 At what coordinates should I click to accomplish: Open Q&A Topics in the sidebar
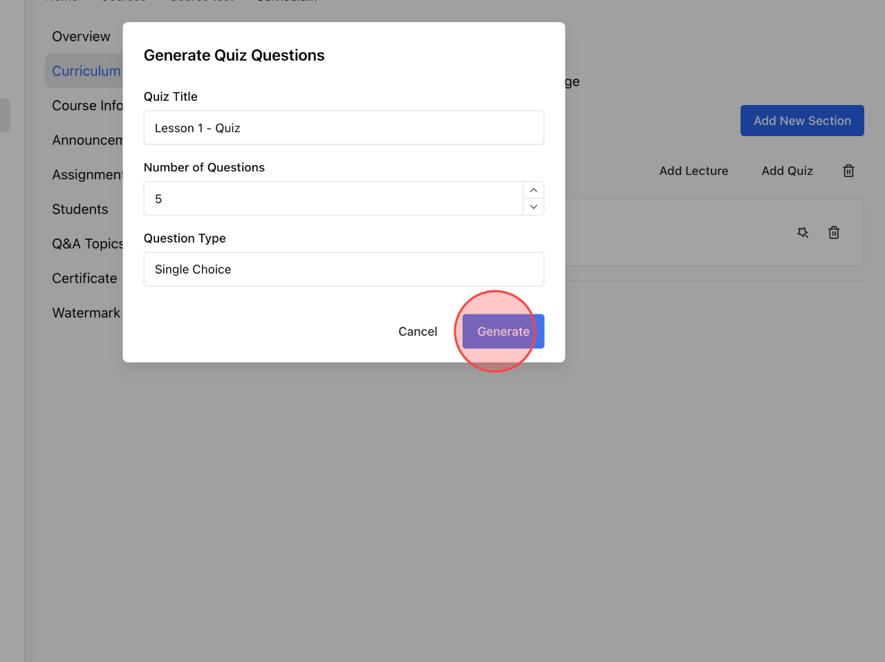pyautogui.click(x=87, y=244)
